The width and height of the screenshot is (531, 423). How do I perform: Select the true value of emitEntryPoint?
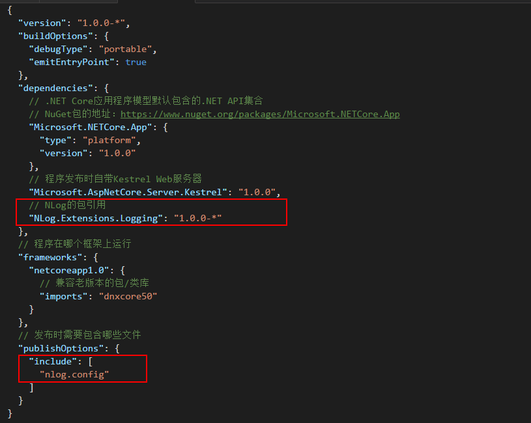pos(136,62)
